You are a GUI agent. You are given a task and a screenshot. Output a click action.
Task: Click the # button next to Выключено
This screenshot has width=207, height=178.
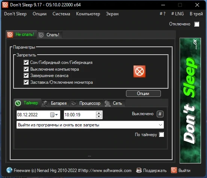(160, 114)
